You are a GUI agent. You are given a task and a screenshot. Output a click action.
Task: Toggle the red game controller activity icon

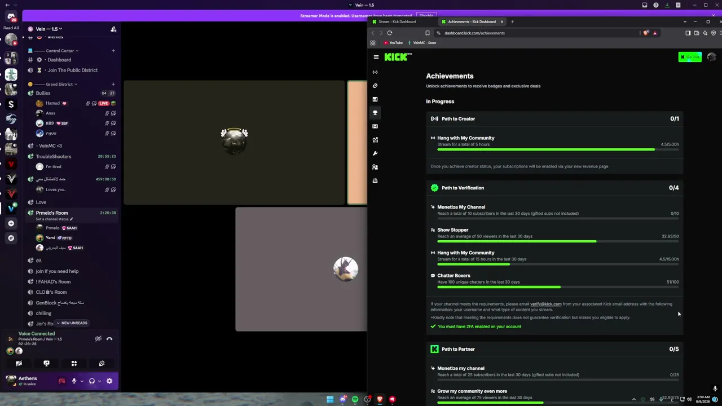[61, 381]
